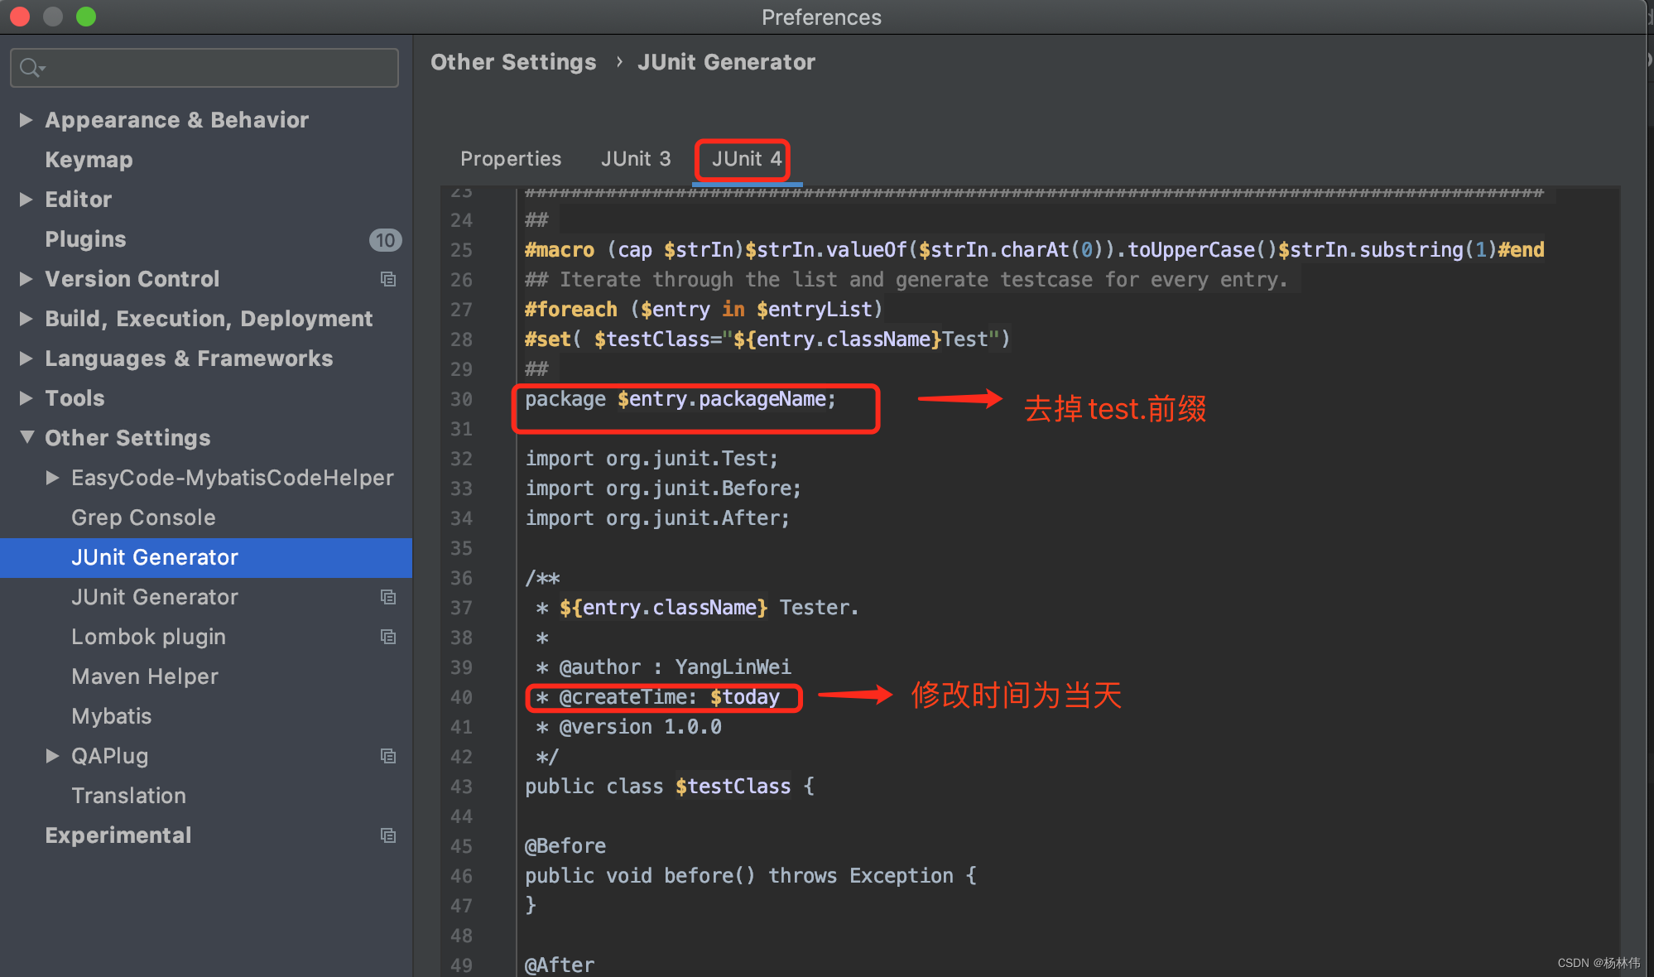Click the project-level icon next to Lombok plugin

pos(387,637)
